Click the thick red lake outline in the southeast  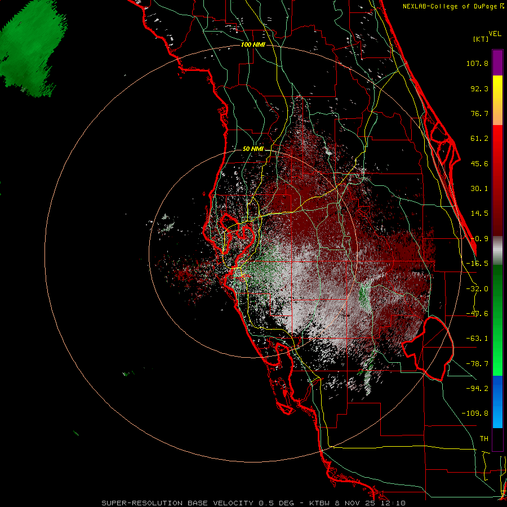point(428,349)
